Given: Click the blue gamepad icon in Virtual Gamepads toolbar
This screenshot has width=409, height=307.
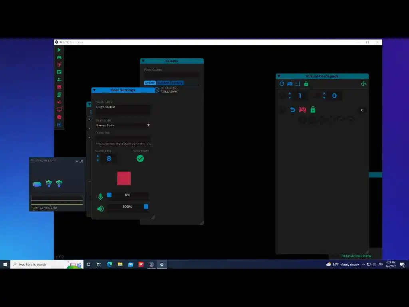Looking at the screenshot, I should point(290,84).
